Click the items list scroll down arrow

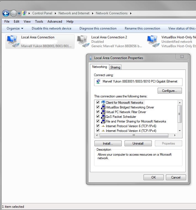tap(180, 131)
